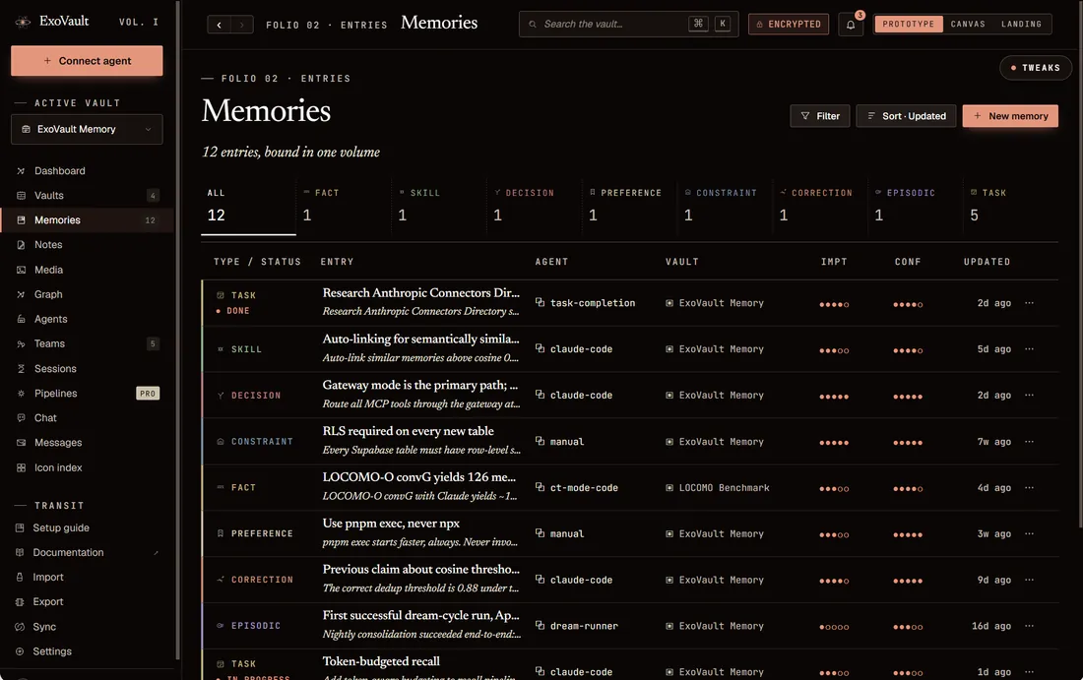Open Icon index in the sidebar
Viewport: 1083px width, 680px height.
[x=87, y=467]
